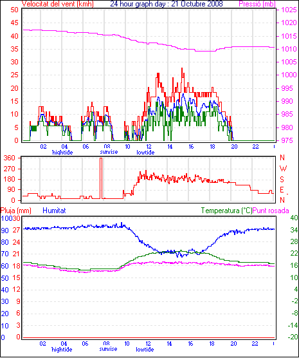Screen dimensions: 299x358
Task: Click rain axis value 24
Action: (17, 242)
